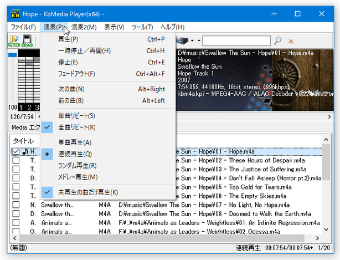Select ランダム再生(R) playback mode
The width and height of the screenshot is (340, 260).
click(77, 165)
